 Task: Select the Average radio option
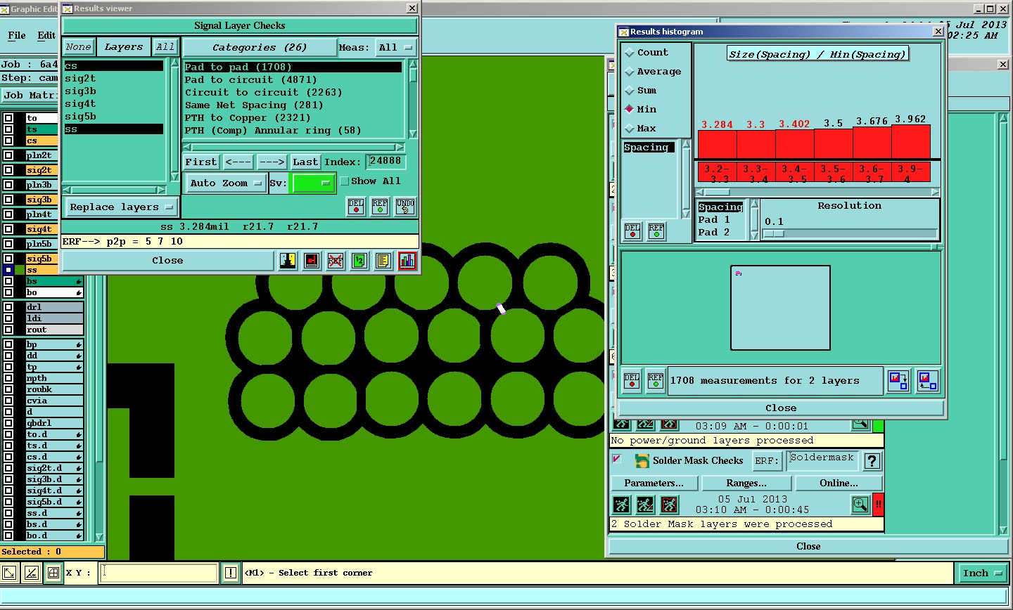630,72
